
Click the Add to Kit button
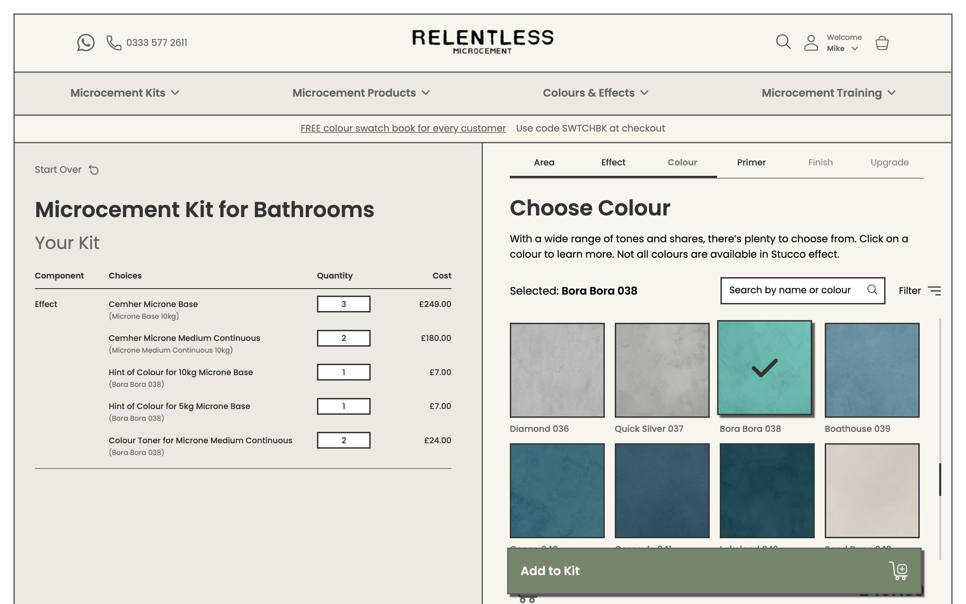point(714,571)
